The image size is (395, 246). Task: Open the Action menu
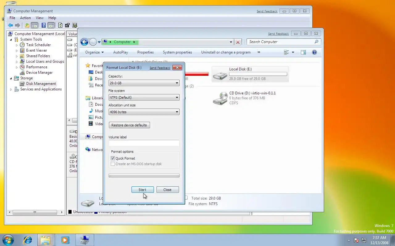coord(25,18)
